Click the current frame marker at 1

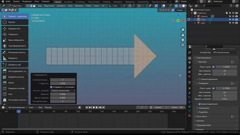18,111
